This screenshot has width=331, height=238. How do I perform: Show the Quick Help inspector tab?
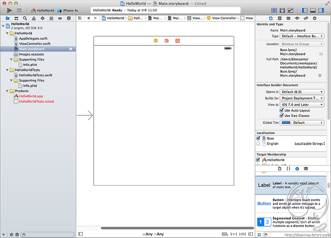(x=280, y=18)
